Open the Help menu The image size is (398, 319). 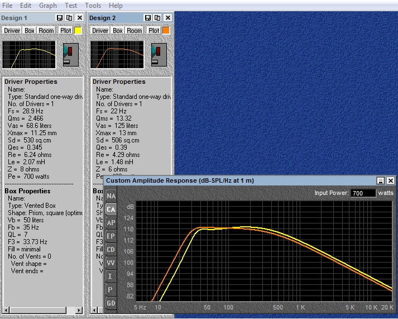(116, 6)
